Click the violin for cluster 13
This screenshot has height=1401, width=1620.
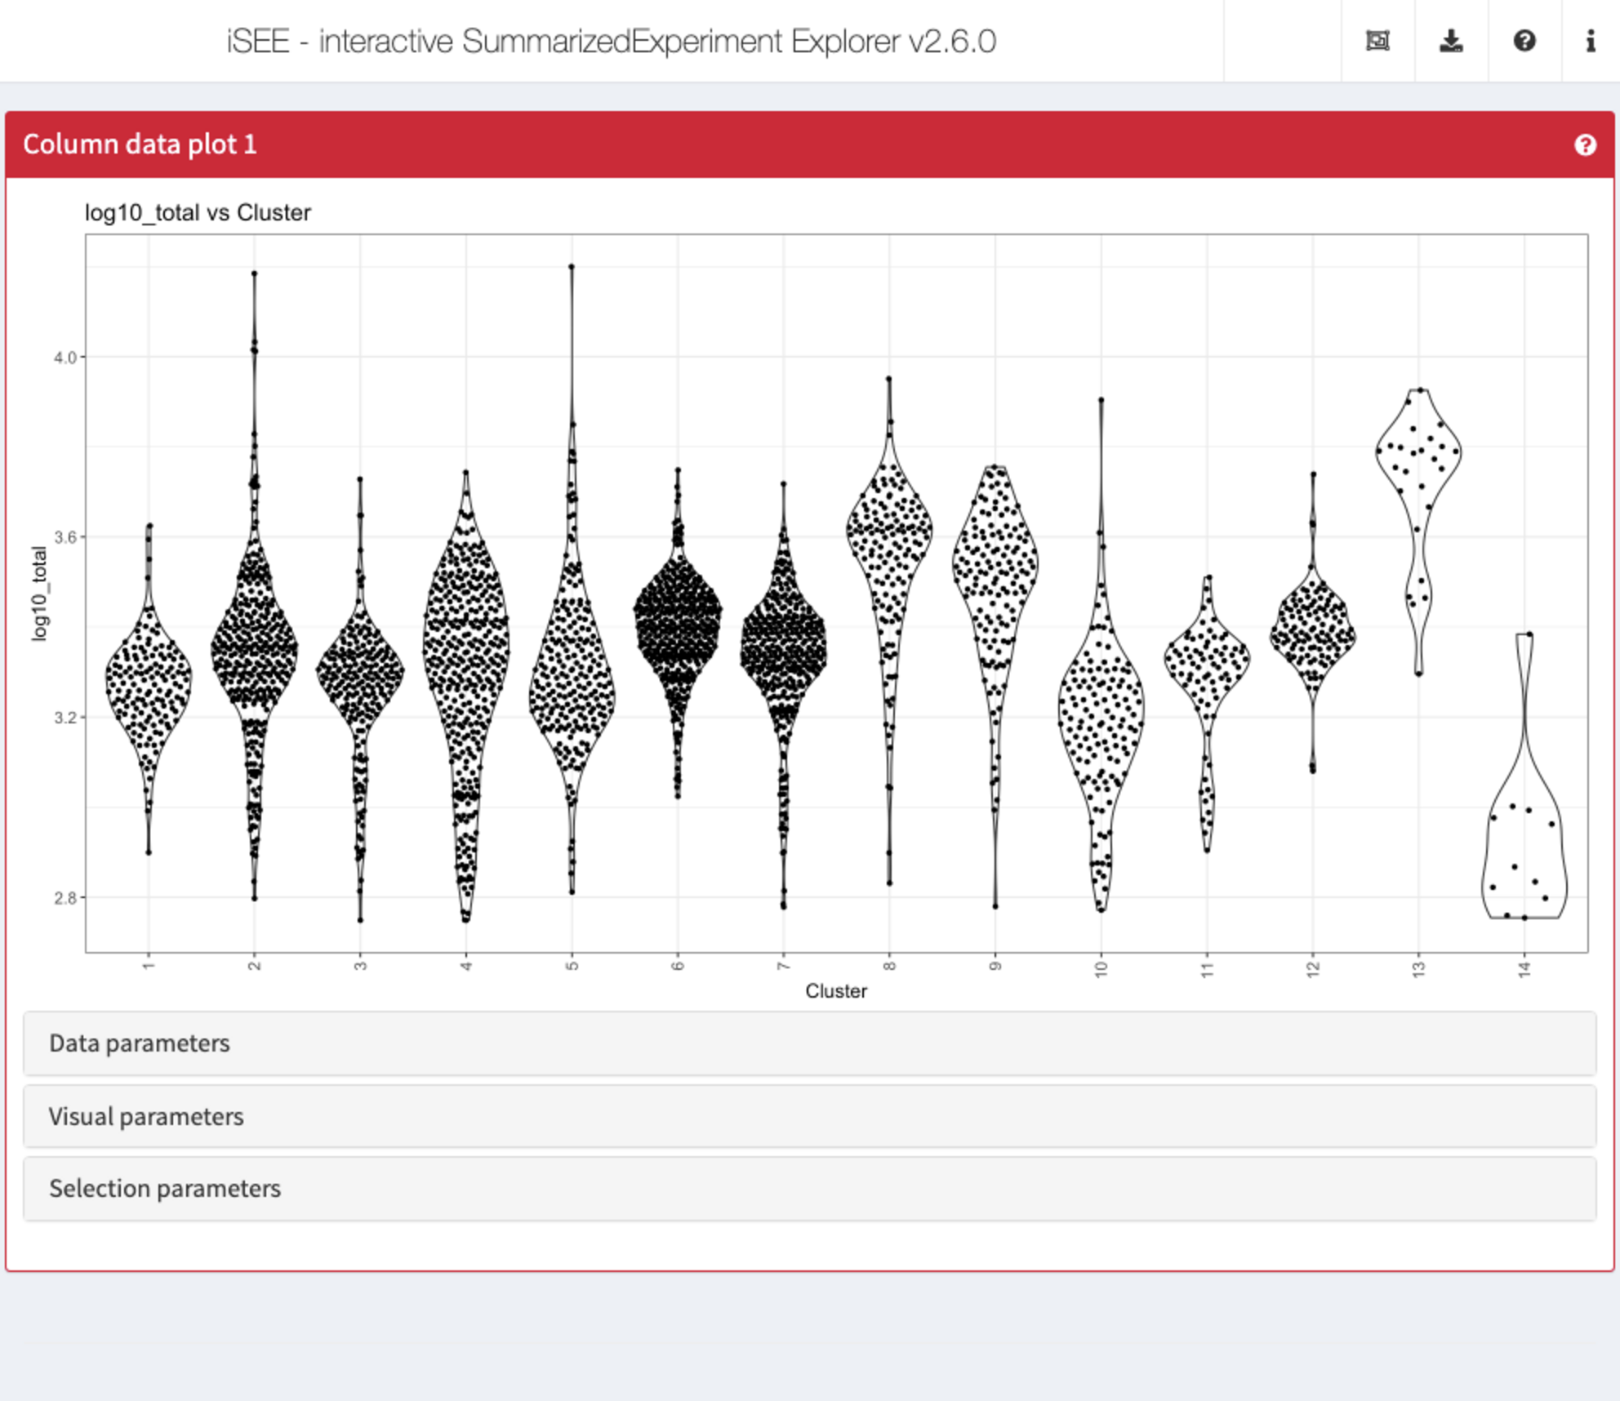(x=1418, y=531)
